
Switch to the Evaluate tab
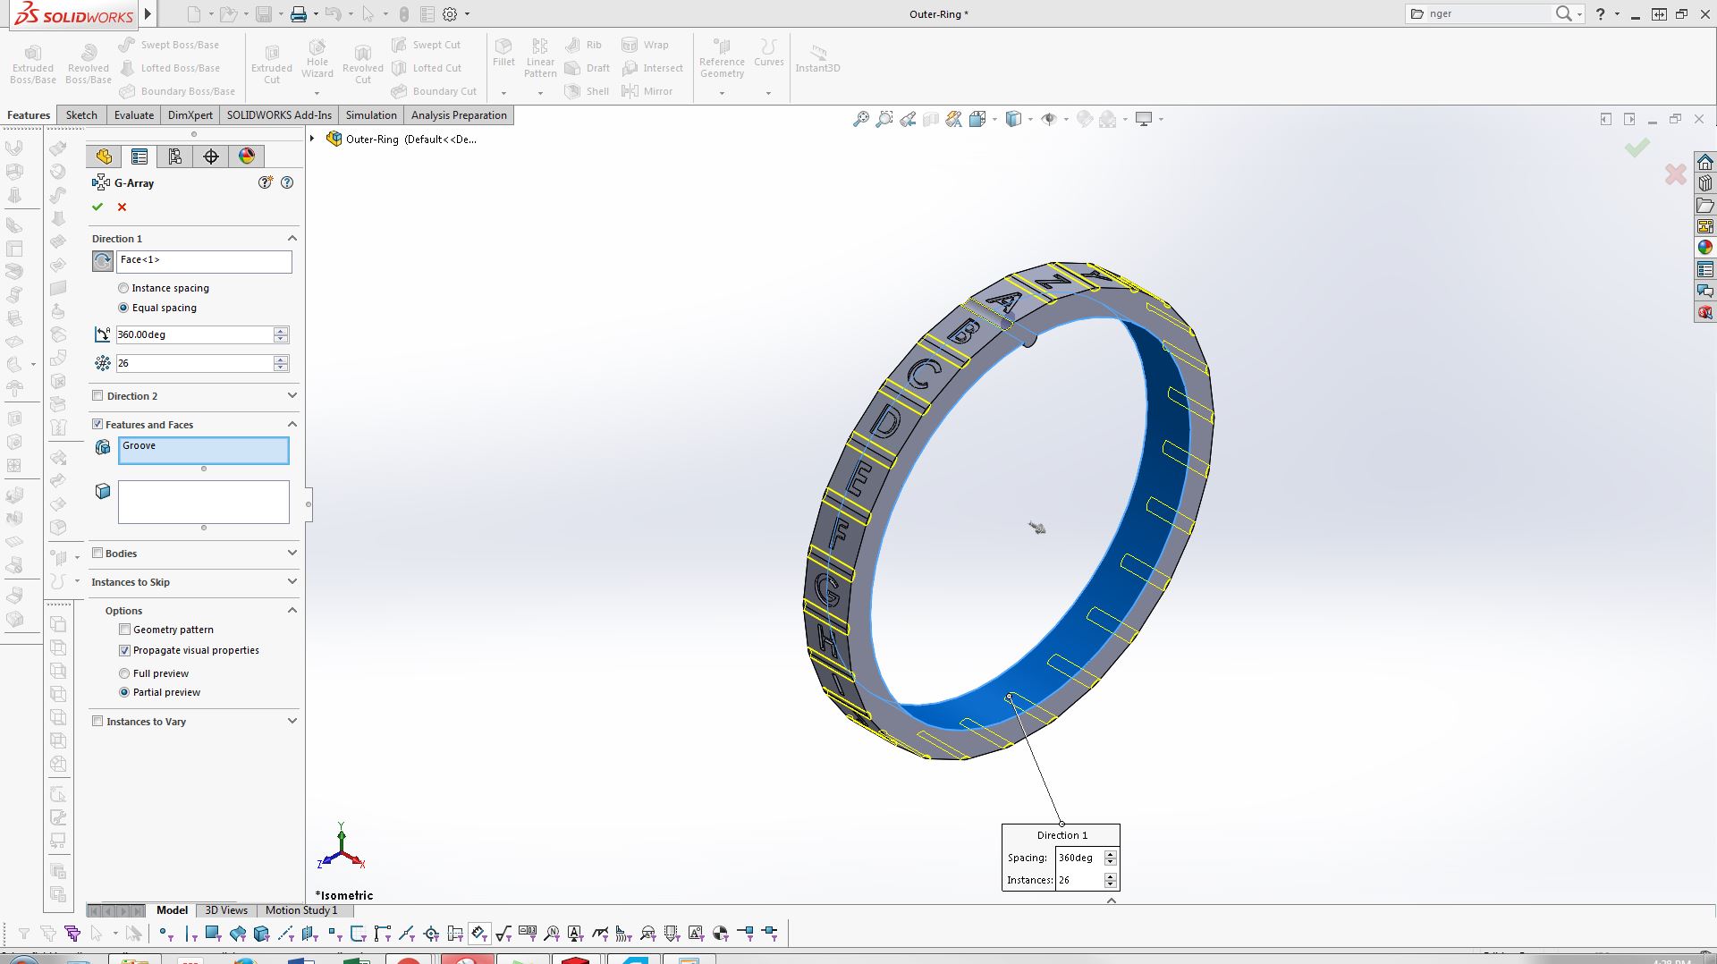click(x=134, y=115)
